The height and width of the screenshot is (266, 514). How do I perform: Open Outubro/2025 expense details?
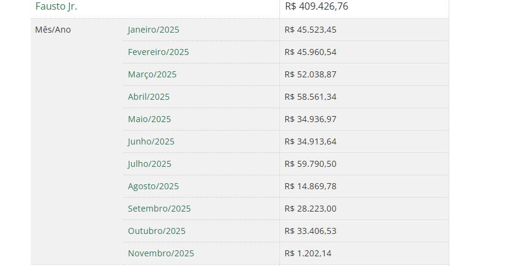tap(157, 231)
